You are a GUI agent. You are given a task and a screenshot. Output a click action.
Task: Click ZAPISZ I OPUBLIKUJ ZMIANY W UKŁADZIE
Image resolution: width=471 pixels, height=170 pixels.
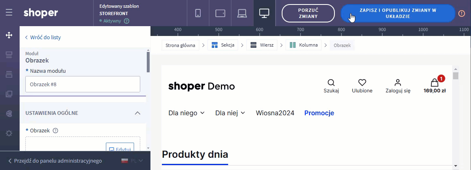coord(398,13)
